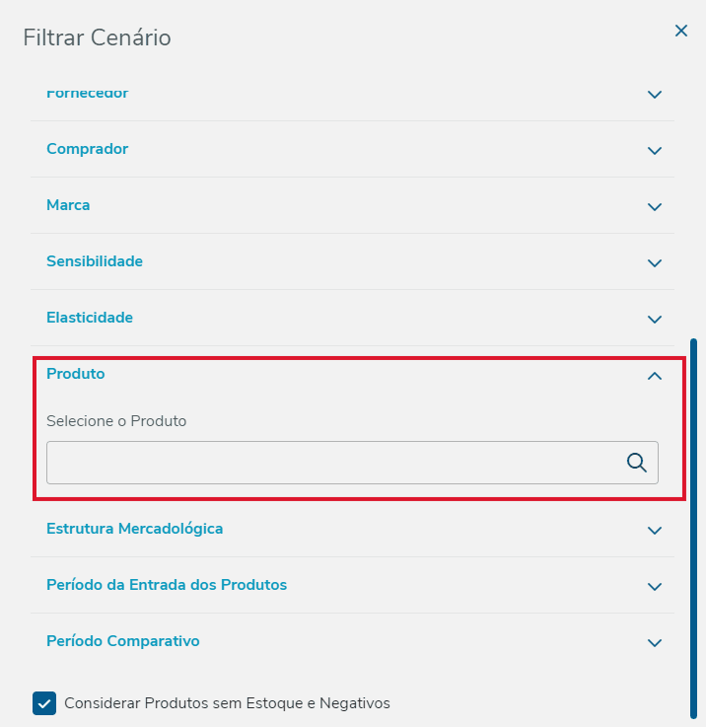Expand the Comprador section chevron
706x727 pixels.
(654, 151)
